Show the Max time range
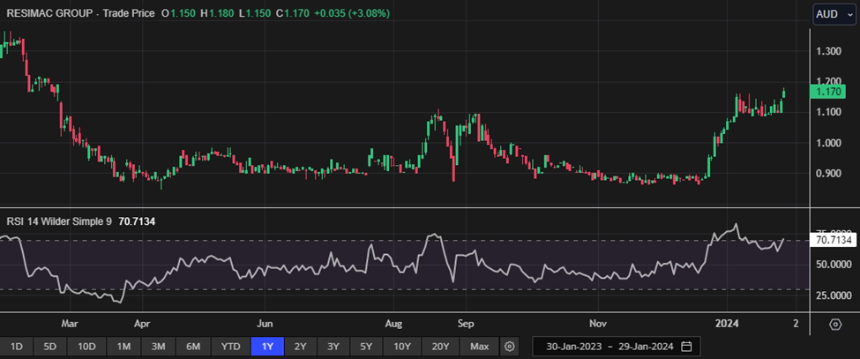Image resolution: width=860 pixels, height=359 pixels. (x=479, y=345)
